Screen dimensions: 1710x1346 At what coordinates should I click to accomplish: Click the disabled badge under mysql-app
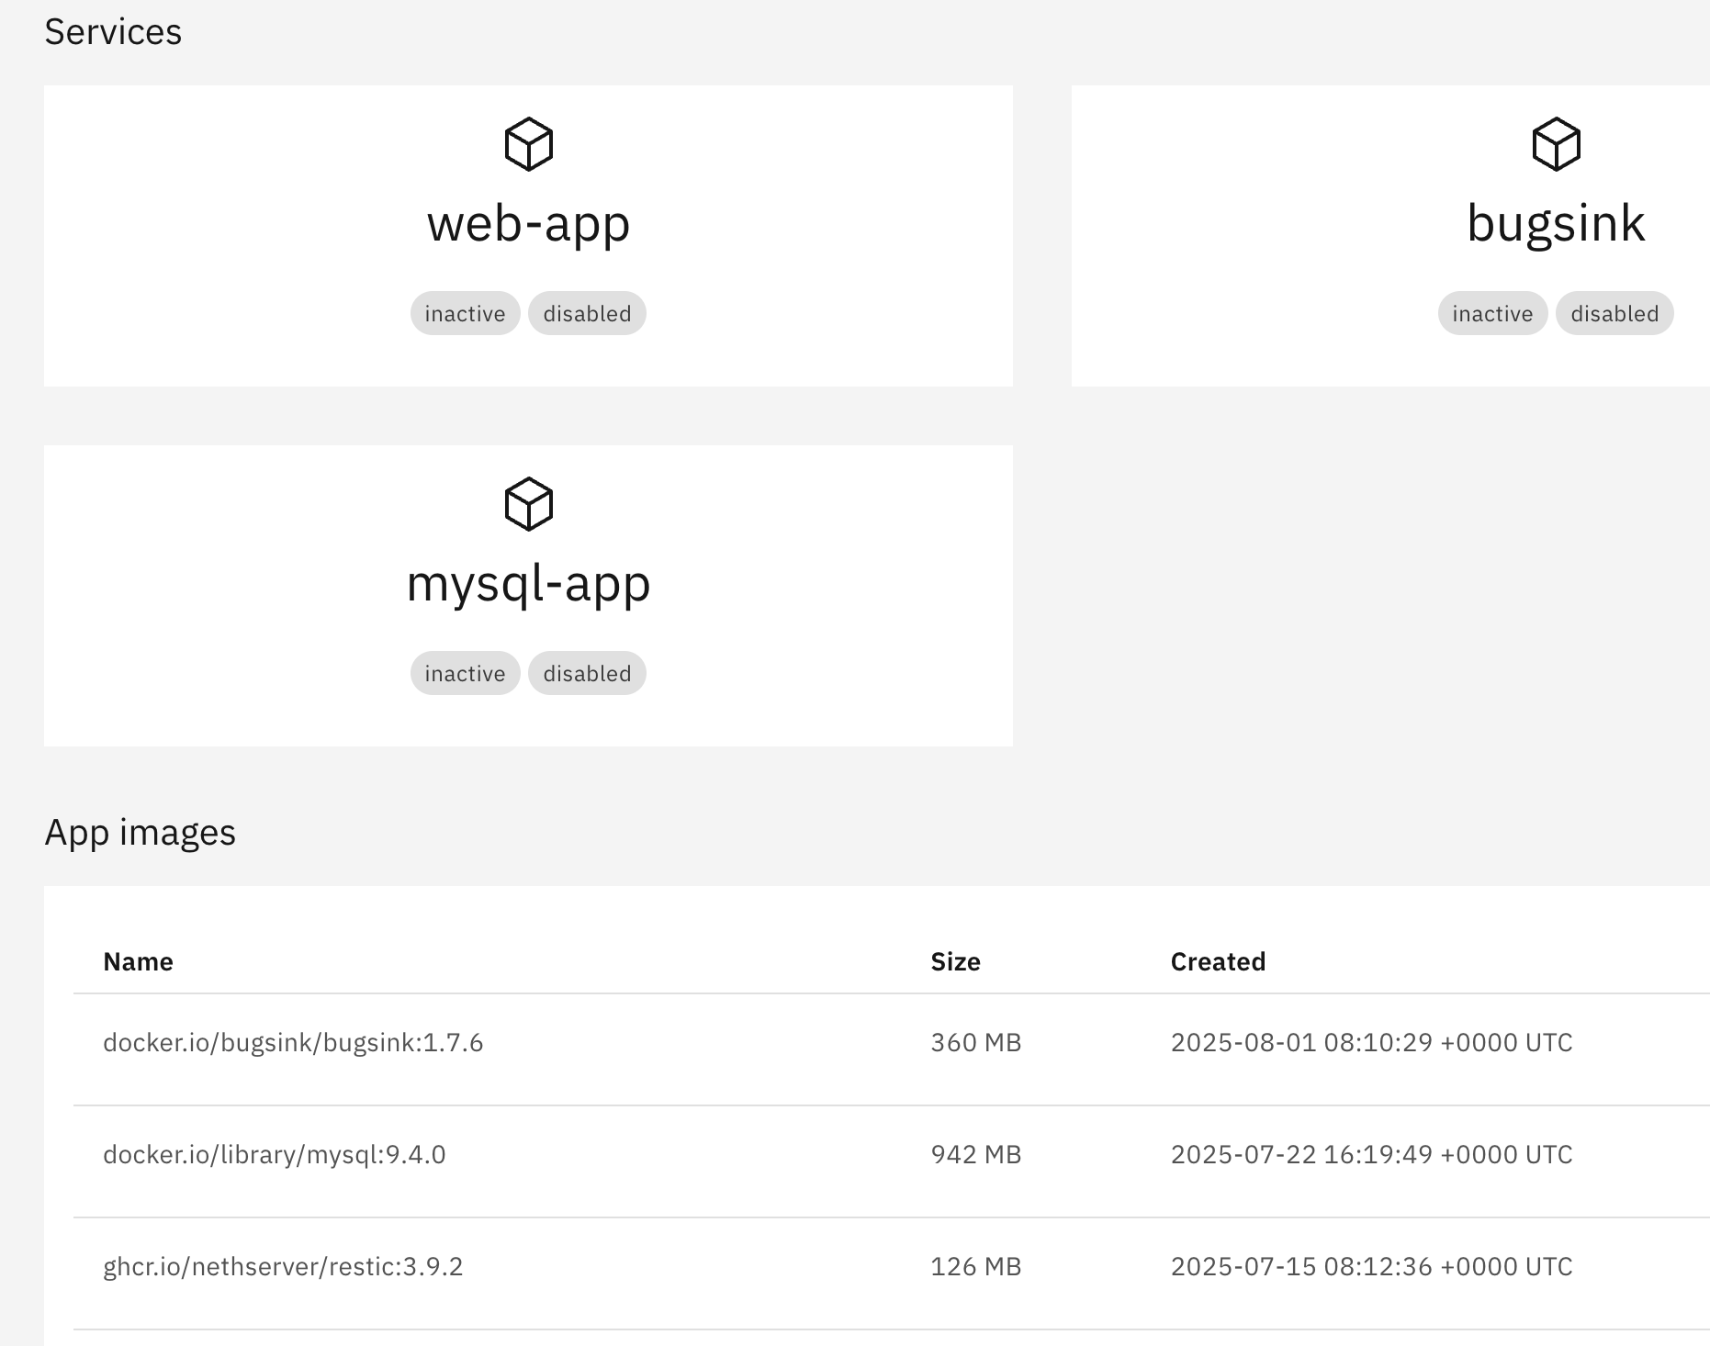coord(587,674)
